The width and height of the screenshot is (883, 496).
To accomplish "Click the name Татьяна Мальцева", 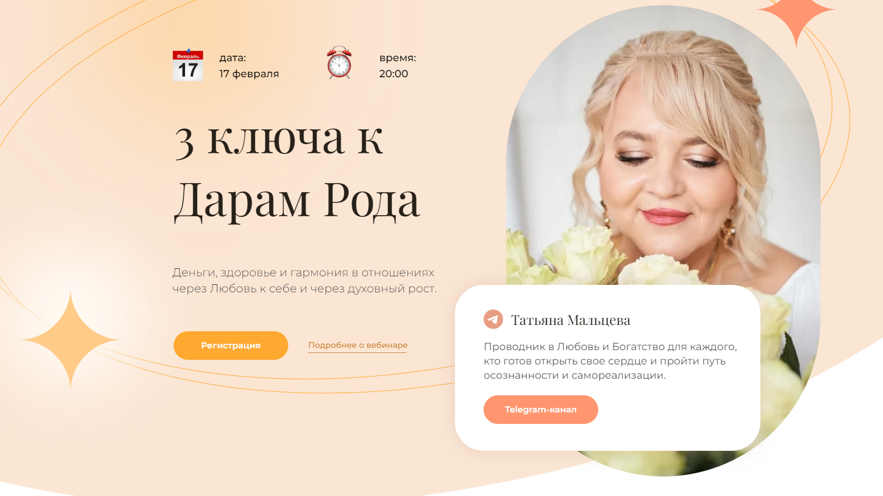I will pyautogui.click(x=571, y=320).
